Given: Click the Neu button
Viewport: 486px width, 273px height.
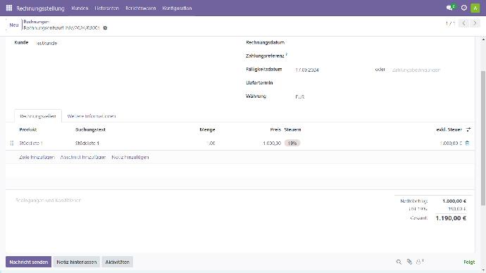Looking at the screenshot, I should pyautogui.click(x=13, y=25).
